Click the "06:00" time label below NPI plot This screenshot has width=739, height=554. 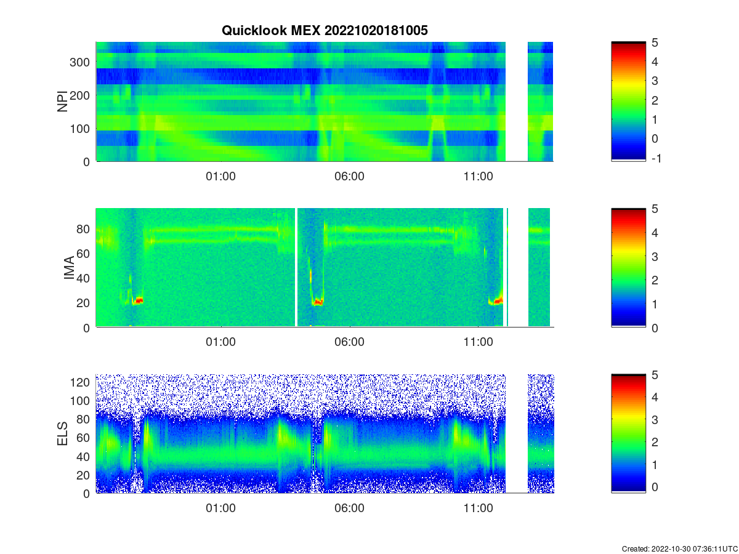[x=349, y=176]
